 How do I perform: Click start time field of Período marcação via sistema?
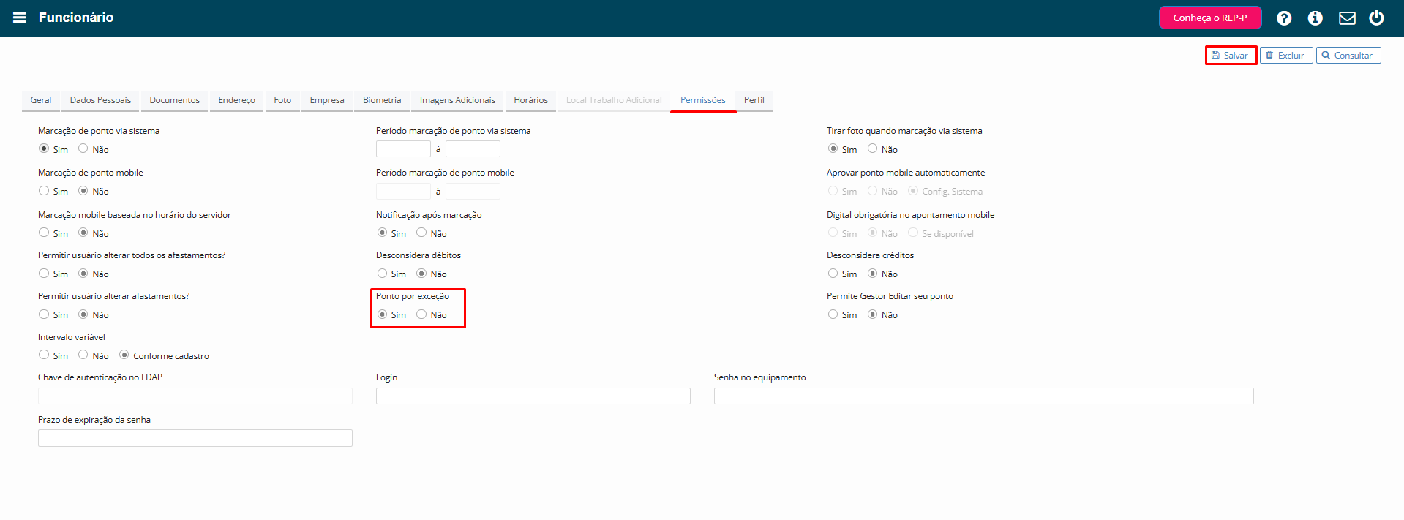tap(403, 149)
